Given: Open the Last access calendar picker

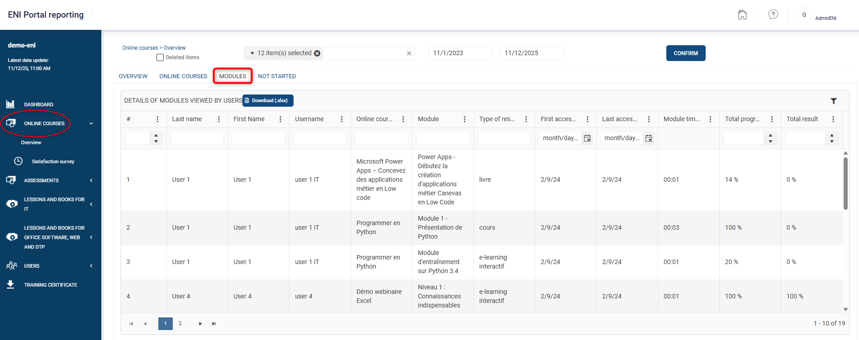Looking at the screenshot, I should click(649, 138).
